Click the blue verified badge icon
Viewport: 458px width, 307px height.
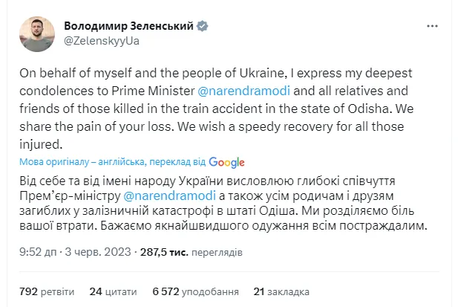click(x=201, y=25)
